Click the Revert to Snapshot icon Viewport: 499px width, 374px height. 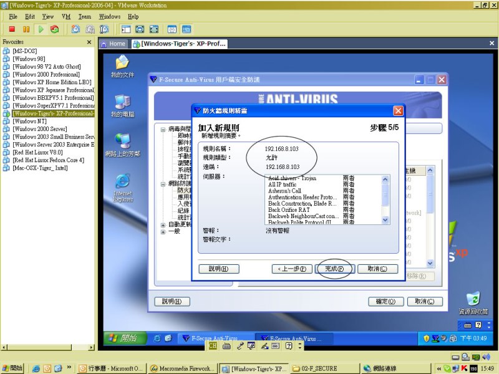90,29
